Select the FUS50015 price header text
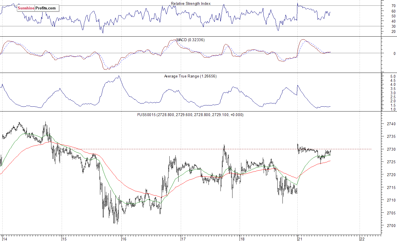Image resolution: width=397 pixels, height=241 pixels. click(191, 115)
